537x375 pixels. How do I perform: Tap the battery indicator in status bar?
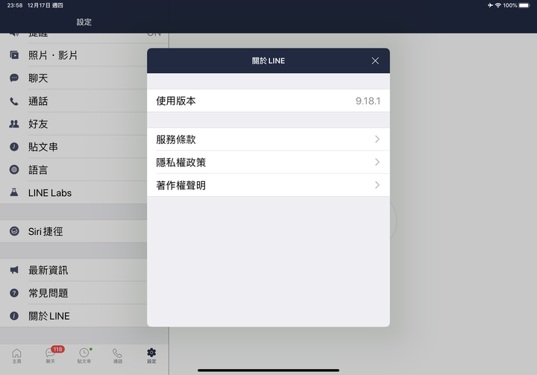524,5
